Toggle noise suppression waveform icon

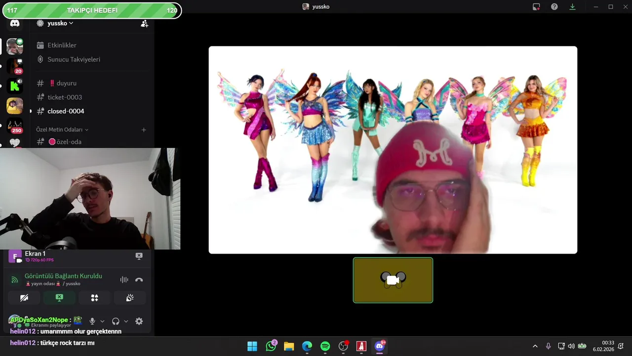(124, 279)
